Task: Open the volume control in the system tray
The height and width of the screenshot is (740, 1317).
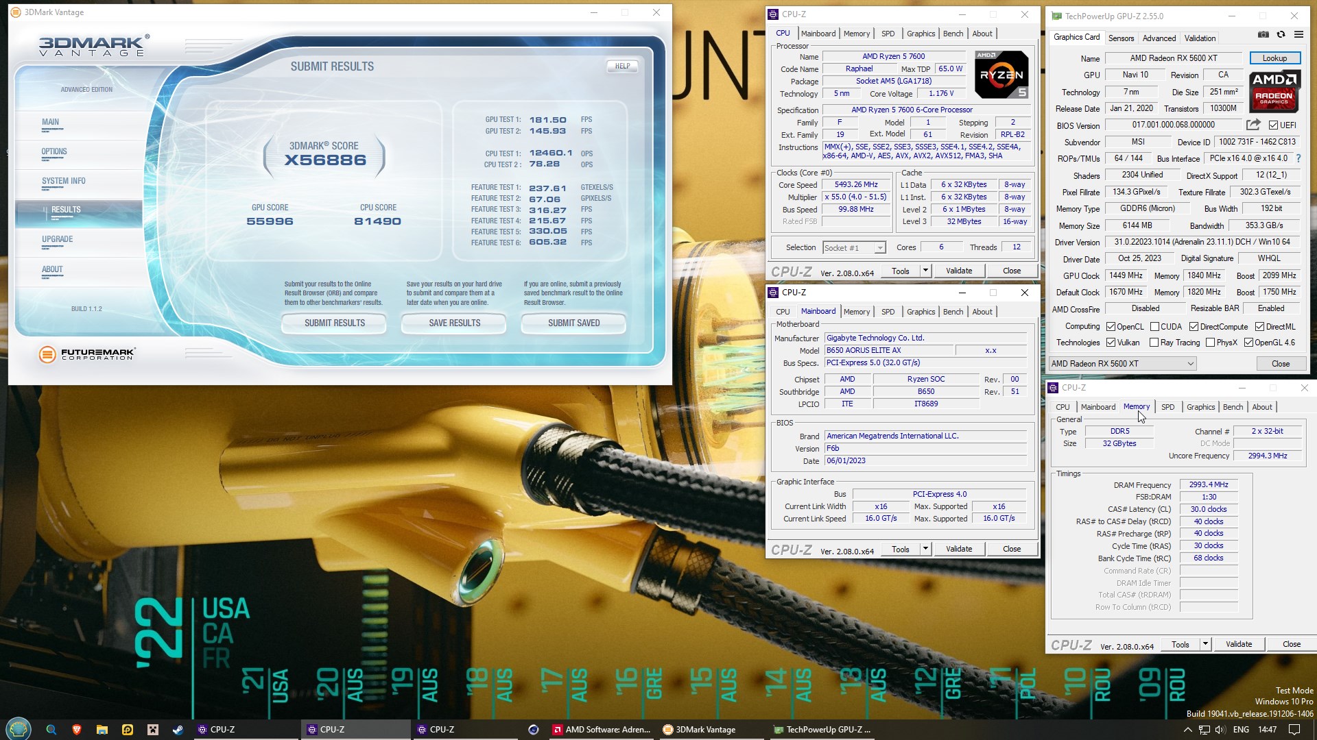Action: pos(1222,730)
